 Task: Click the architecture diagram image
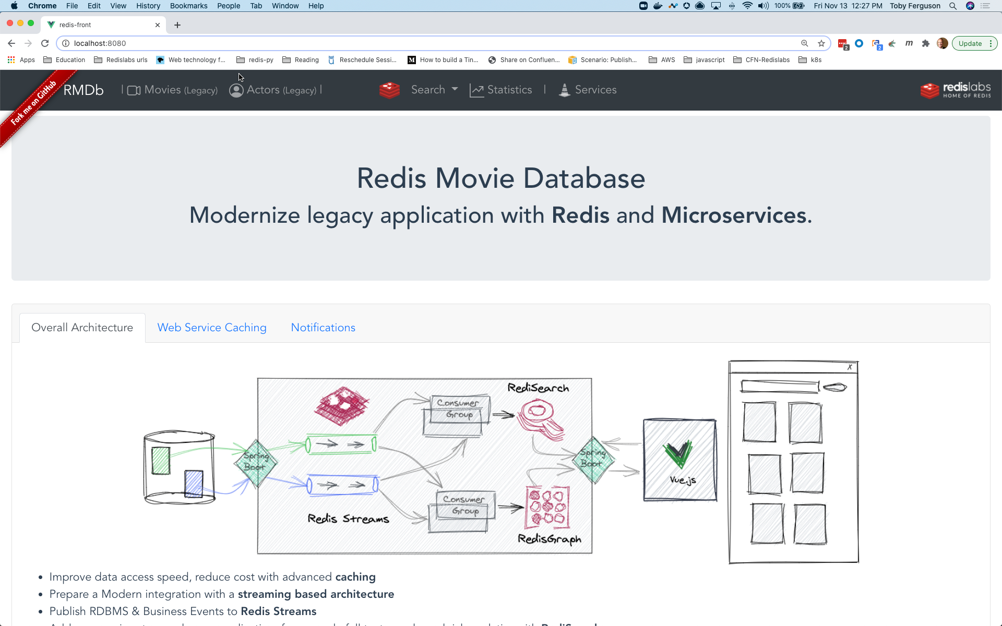tap(501, 462)
